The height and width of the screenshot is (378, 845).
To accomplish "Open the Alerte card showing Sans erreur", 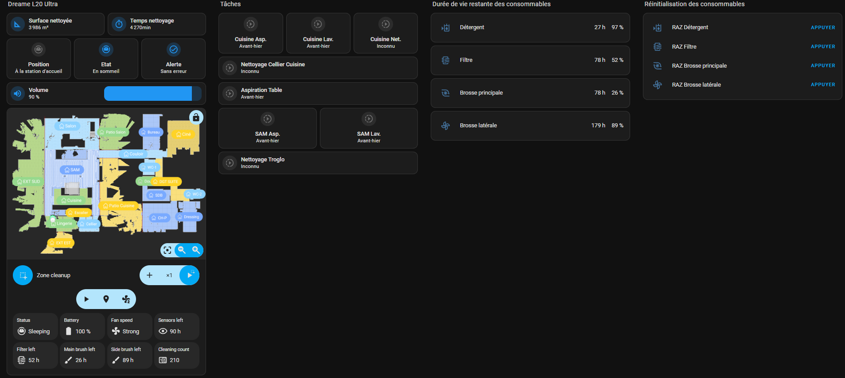I will (x=173, y=59).
